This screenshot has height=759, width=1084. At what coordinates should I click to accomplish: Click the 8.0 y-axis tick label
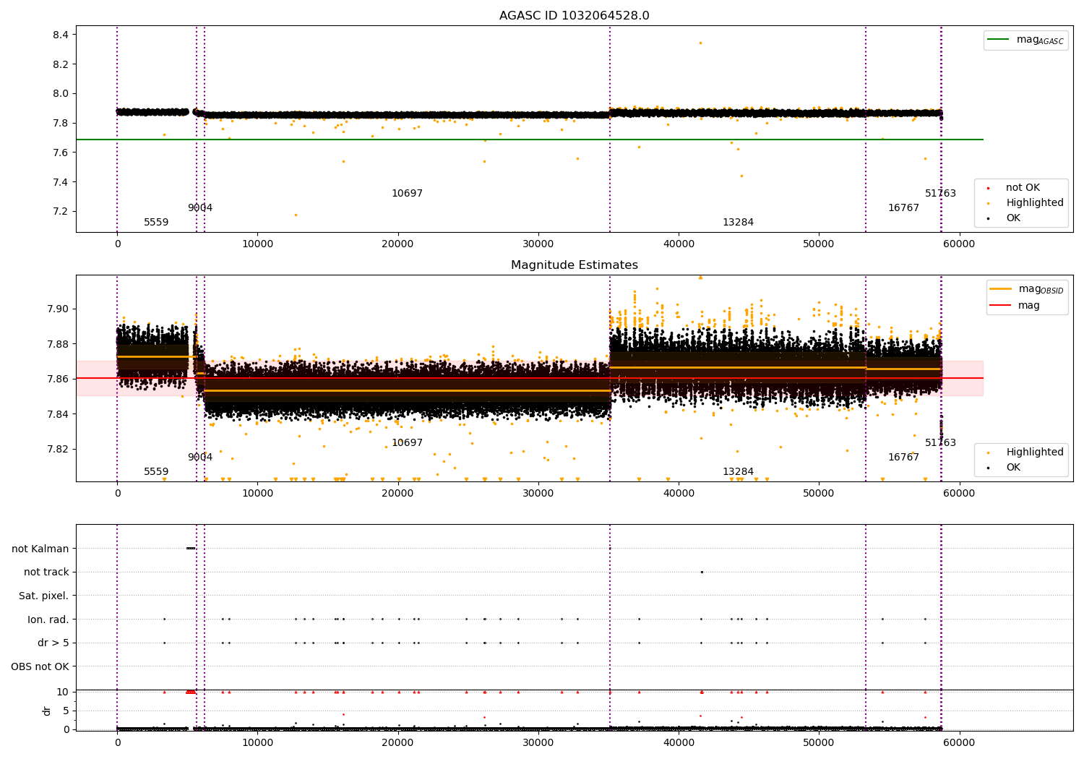coord(61,93)
